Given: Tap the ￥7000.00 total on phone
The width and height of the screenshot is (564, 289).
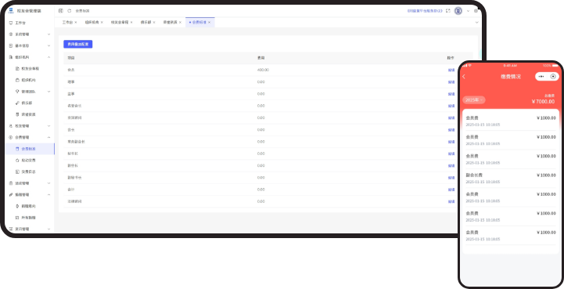Looking at the screenshot, I should tap(543, 102).
